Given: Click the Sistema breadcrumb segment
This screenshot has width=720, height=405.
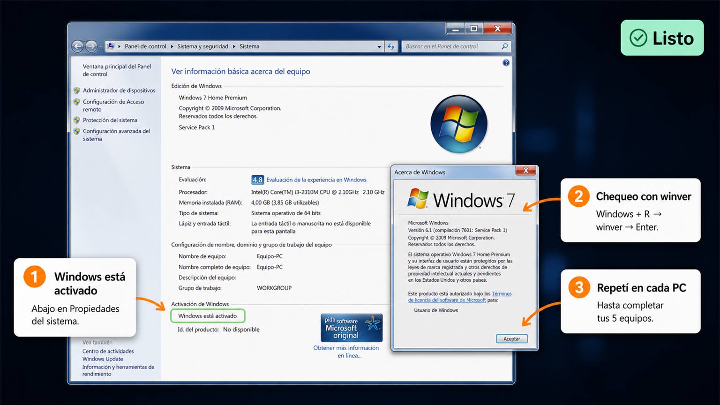Looking at the screenshot, I should [249, 46].
